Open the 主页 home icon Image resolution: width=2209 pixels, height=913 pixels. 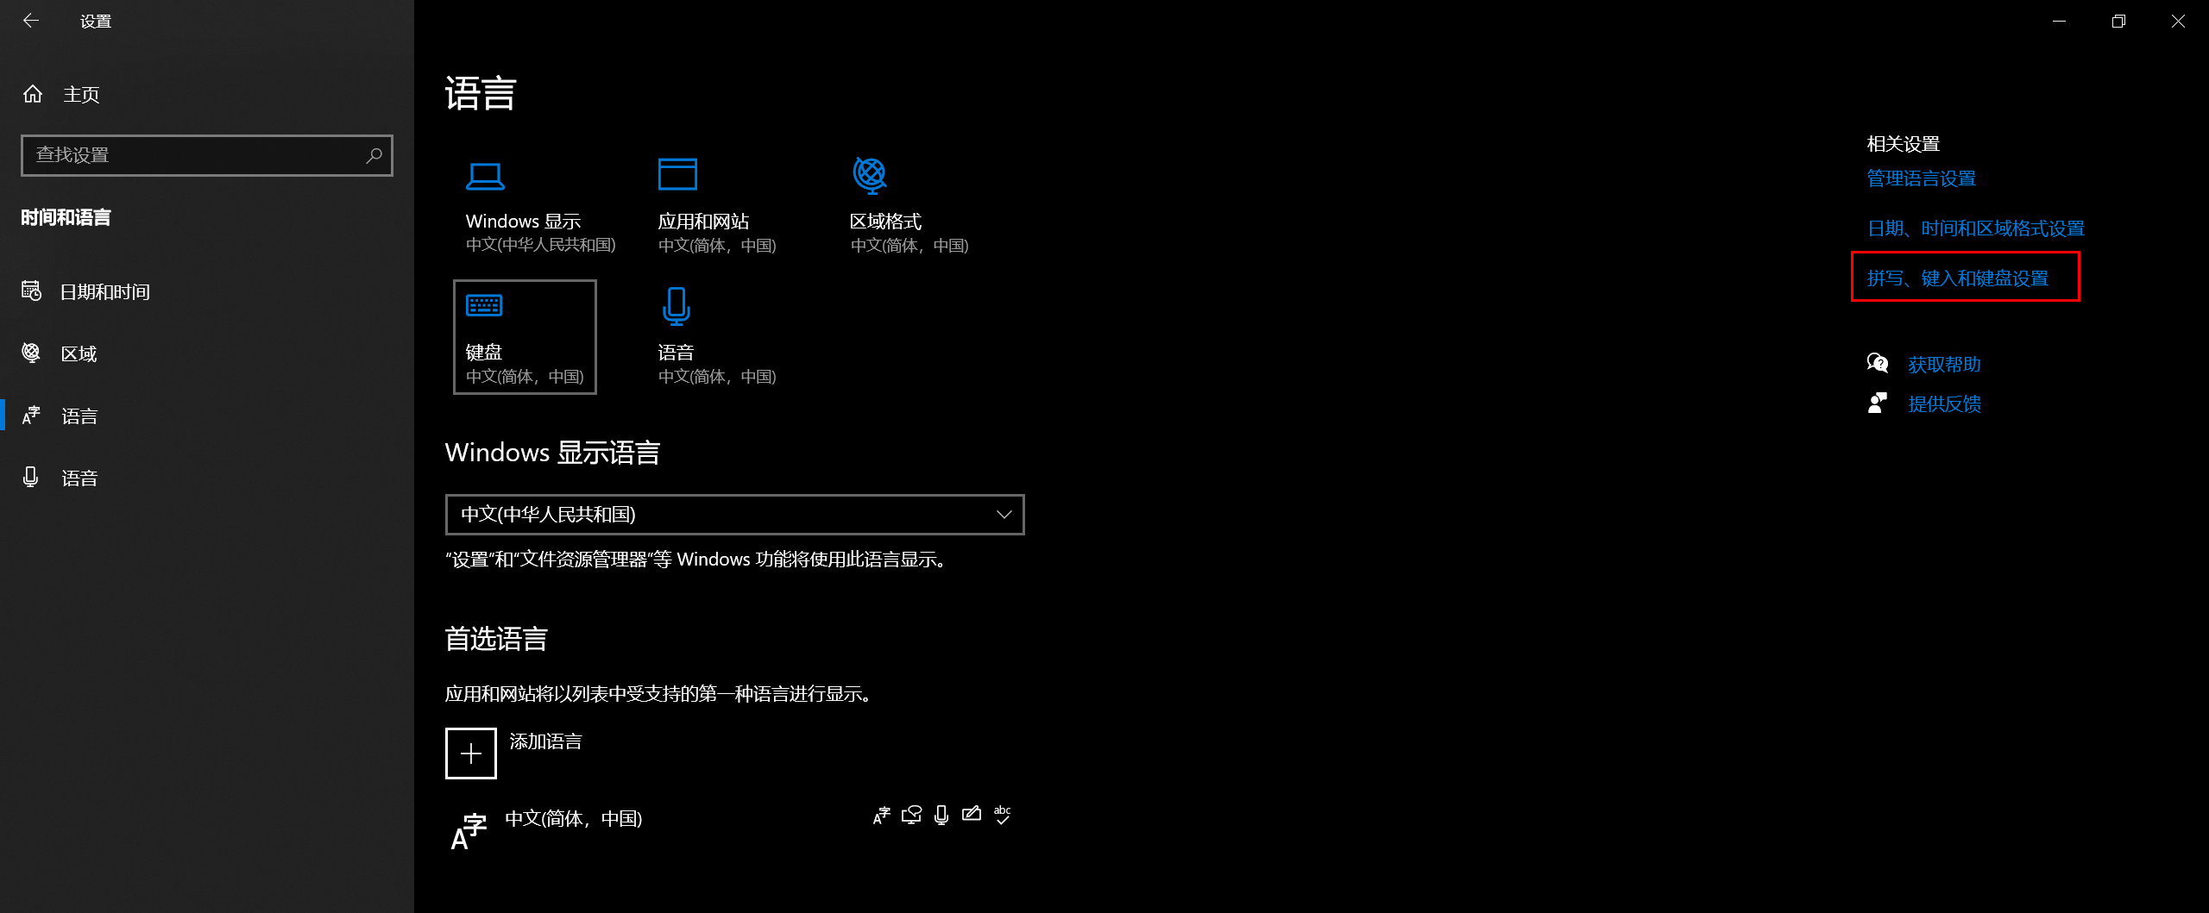[x=33, y=94]
